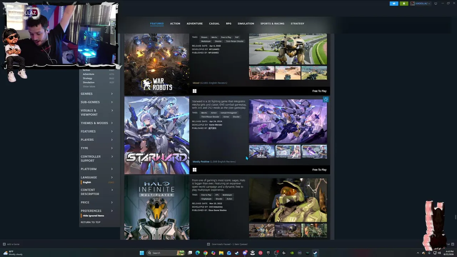View Starward 'New Summer Skin' screenshot thumbnail
Image resolution: width=457 pixels, height=257 pixels.
pos(288,152)
